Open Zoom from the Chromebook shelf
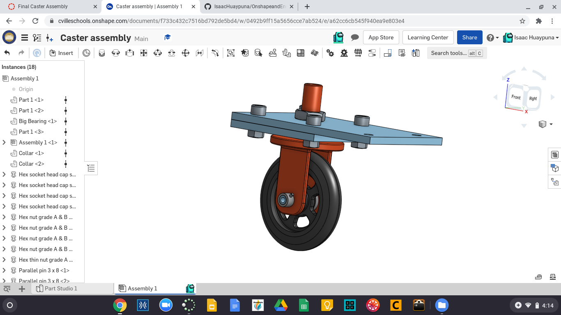Viewport: 561px width, 315px height. click(166, 305)
